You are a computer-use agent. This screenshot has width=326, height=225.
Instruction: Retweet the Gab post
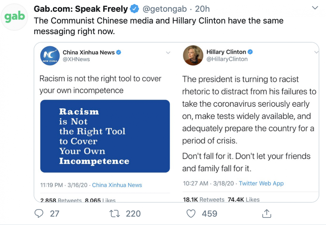click(115, 213)
